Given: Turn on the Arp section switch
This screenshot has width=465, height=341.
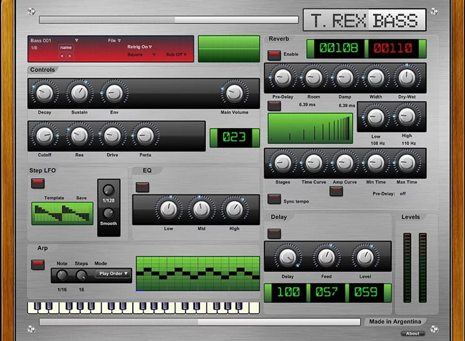Looking at the screenshot, I should 38,264.
